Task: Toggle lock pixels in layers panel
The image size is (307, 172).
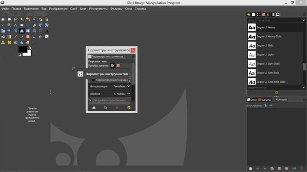Action: (x=265, y=105)
